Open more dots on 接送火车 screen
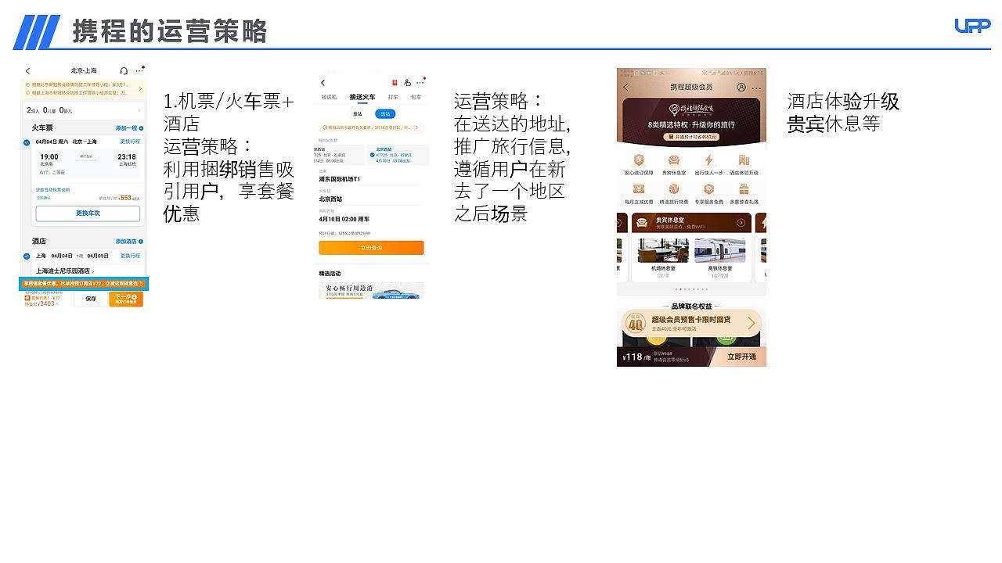Viewport: 1002px width, 563px height. (x=420, y=83)
